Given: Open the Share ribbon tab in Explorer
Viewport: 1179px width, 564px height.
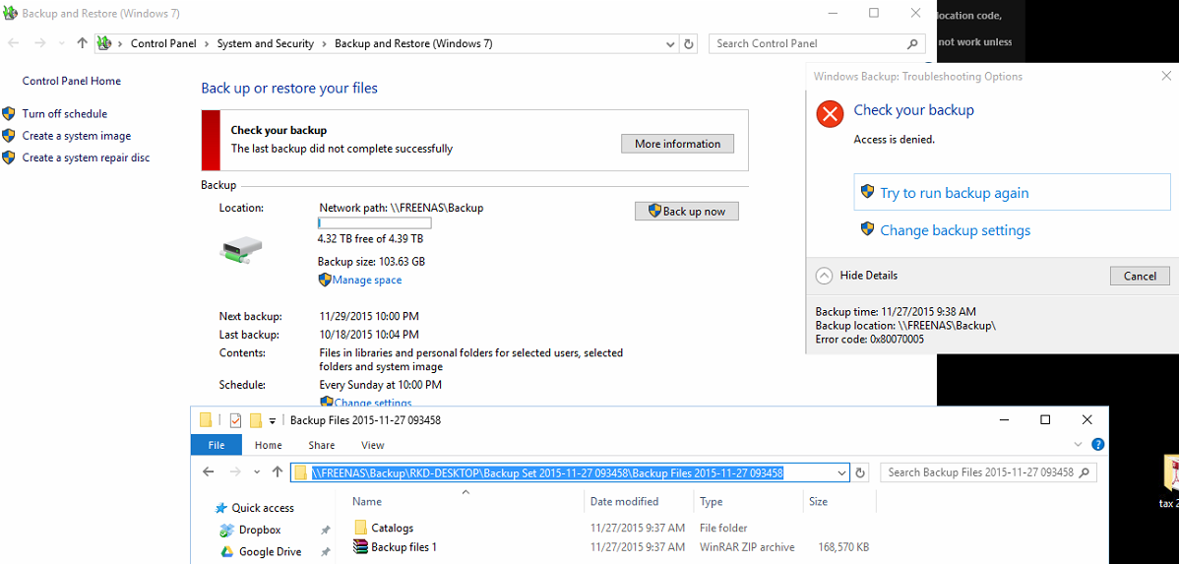Looking at the screenshot, I should (x=322, y=445).
